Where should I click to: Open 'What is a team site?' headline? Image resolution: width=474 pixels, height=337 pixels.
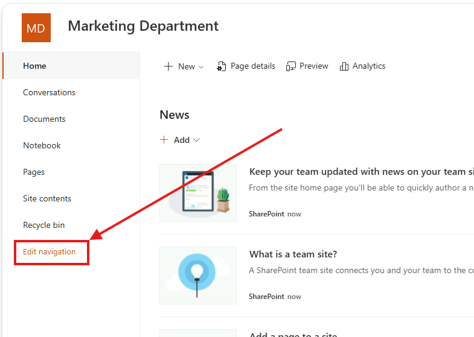pyautogui.click(x=293, y=254)
